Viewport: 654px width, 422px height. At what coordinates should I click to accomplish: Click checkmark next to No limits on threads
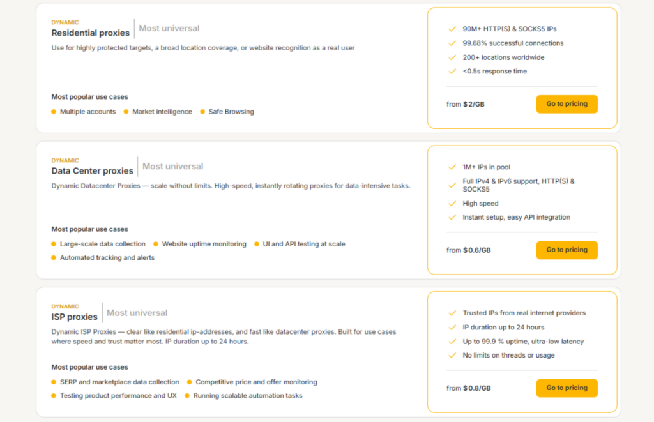click(x=452, y=356)
